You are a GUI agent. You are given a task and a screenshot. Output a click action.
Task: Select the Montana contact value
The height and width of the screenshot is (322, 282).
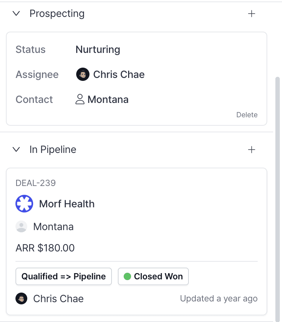pos(108,99)
